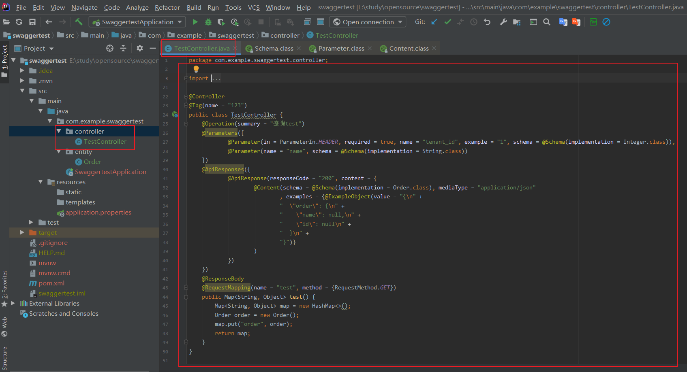Open the SwaggertestApplication run configuration dropdown
The height and width of the screenshot is (372, 687).
(x=137, y=22)
